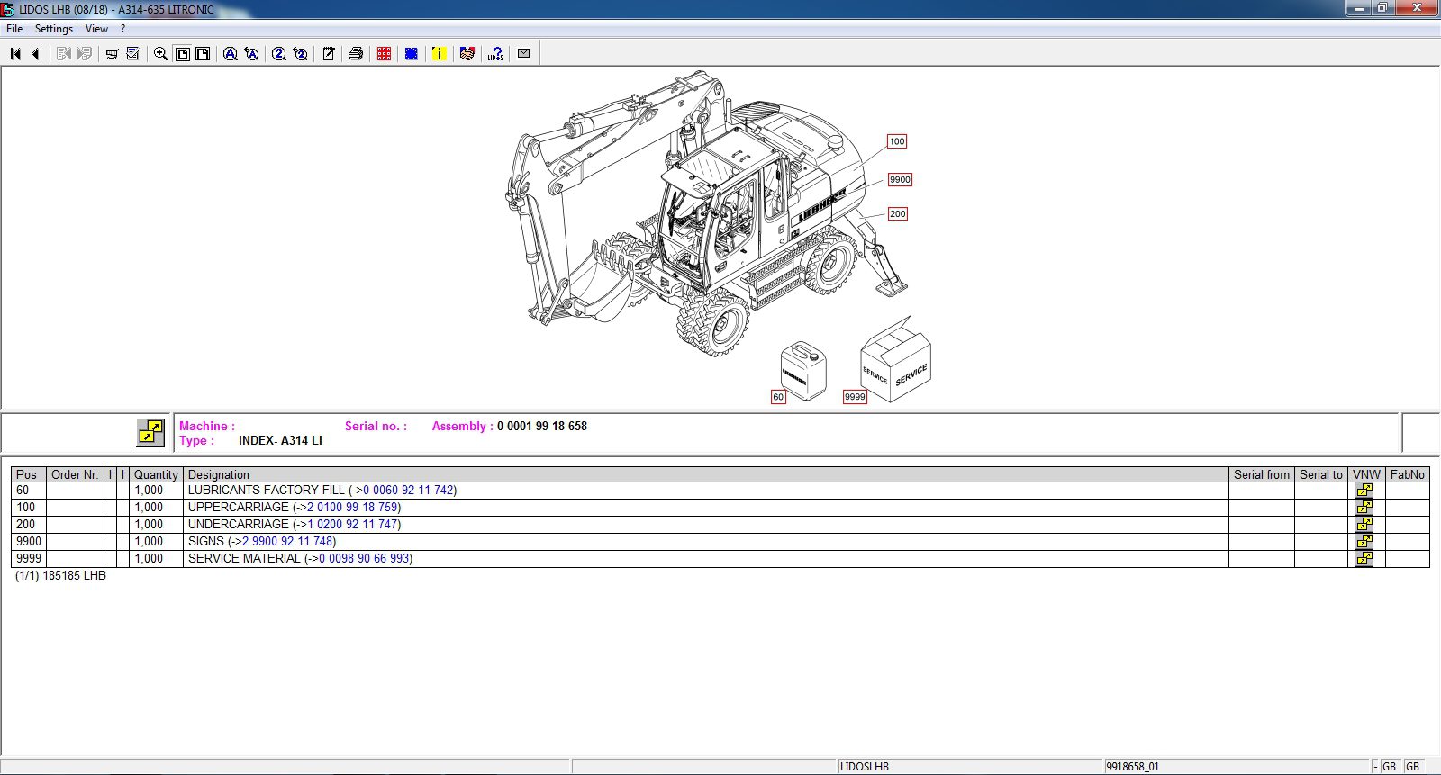This screenshot has height=775, width=1441.
Task: Go to first page toolbar icon
Action: pyautogui.click(x=15, y=54)
